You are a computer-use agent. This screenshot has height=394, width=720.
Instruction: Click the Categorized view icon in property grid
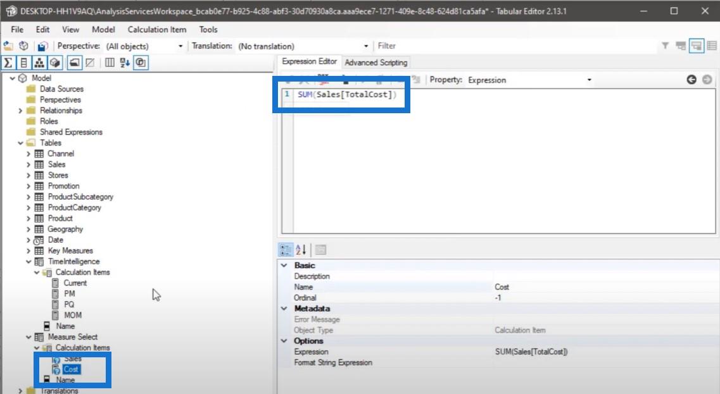(x=286, y=250)
